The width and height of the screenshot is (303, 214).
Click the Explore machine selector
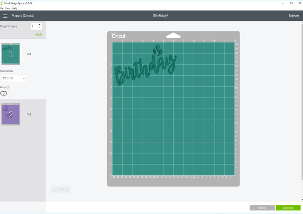293,16
